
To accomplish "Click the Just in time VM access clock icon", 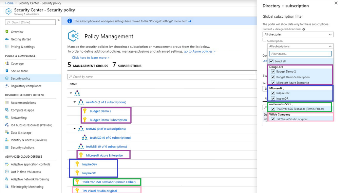I will click(x=7, y=172).
